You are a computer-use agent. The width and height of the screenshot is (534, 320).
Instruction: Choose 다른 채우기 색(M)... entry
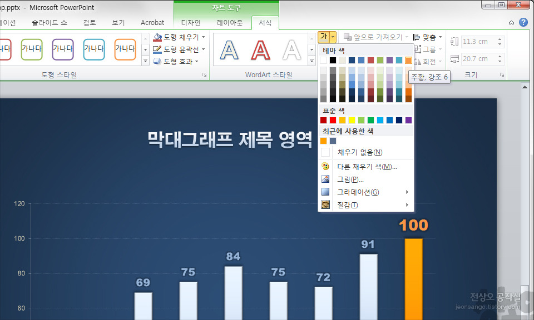[366, 166]
